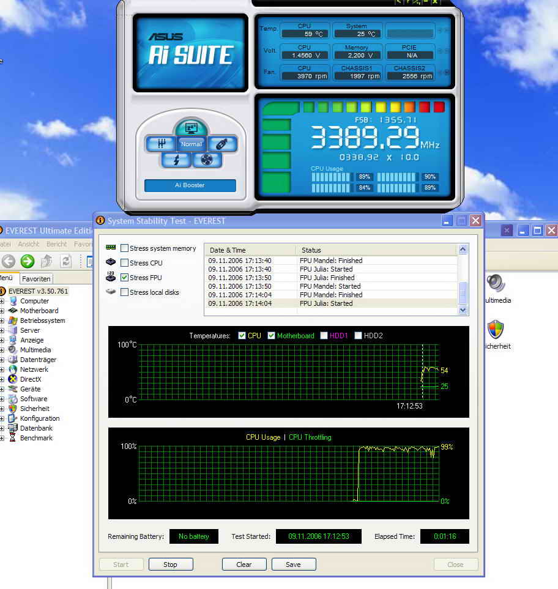
Task: Switch to the CPU Throttling graph tab
Action: (310, 437)
